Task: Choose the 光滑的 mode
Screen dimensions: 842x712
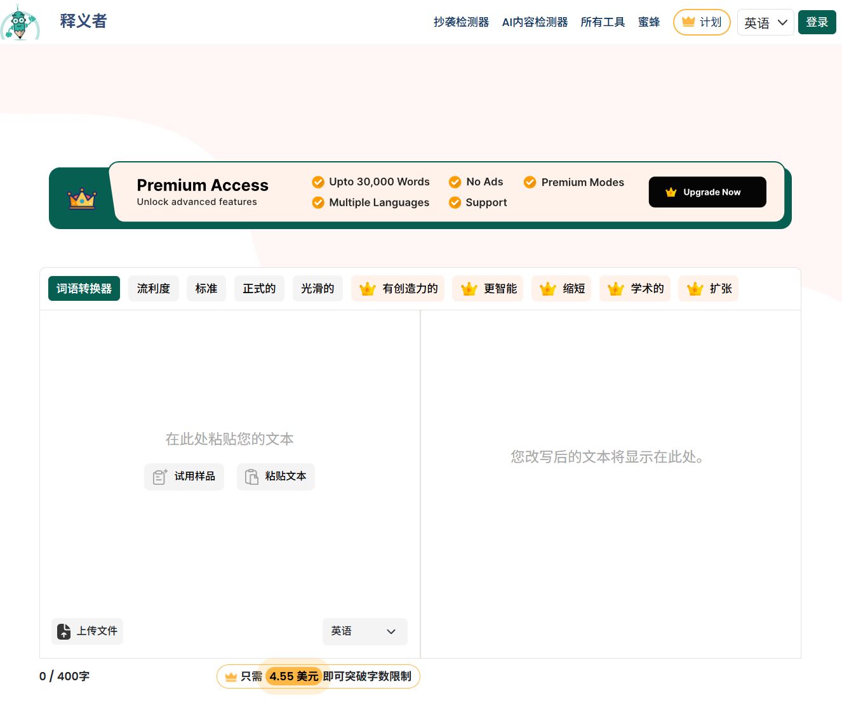Action: point(317,289)
